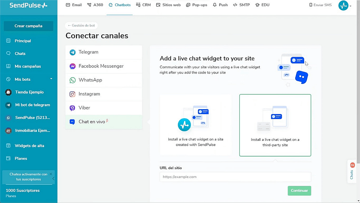The width and height of the screenshot is (360, 203).
Task: Open the user account avatar menu
Action: coord(344,5)
